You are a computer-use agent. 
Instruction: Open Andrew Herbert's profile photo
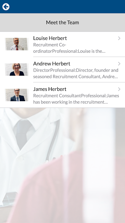pyautogui.click(x=17, y=69)
